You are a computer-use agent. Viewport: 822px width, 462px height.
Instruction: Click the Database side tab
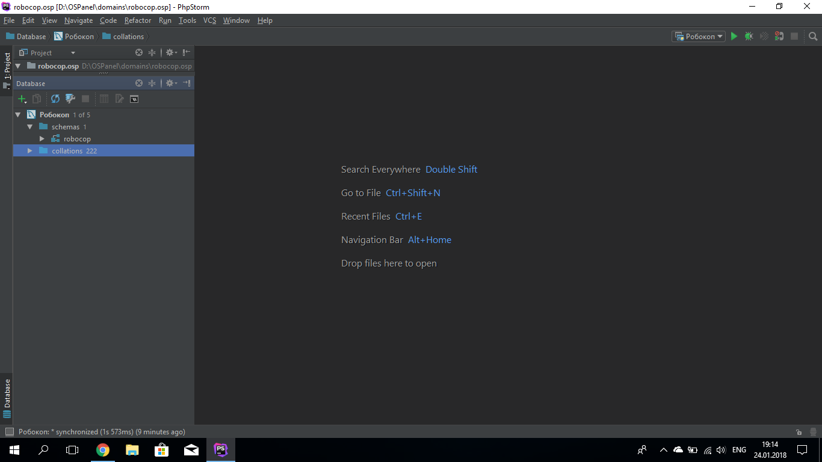pos(7,398)
